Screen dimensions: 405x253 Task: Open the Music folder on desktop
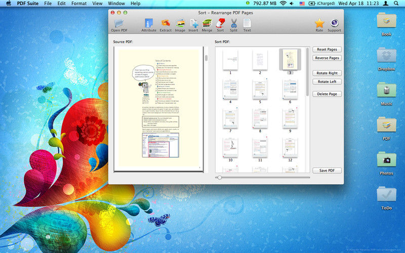[386, 94]
